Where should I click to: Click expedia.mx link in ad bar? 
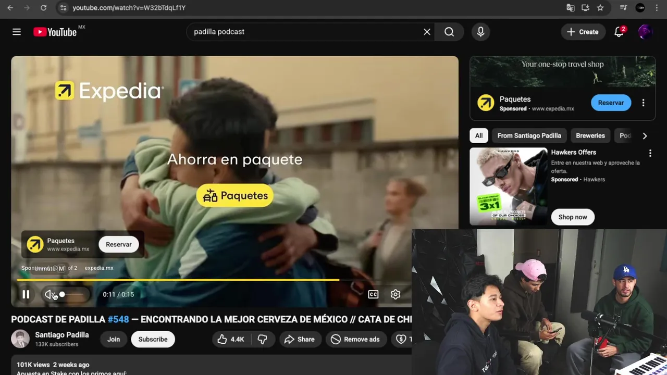[x=99, y=268]
